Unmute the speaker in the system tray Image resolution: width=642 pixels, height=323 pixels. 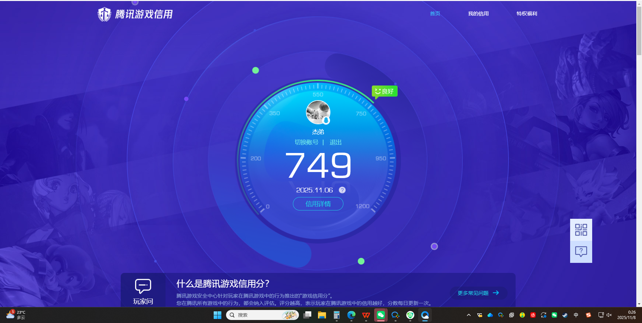609,315
